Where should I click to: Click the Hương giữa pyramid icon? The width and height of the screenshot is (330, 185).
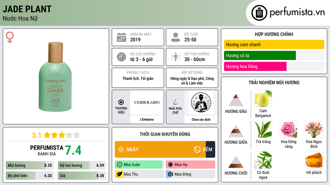[x=236, y=131]
